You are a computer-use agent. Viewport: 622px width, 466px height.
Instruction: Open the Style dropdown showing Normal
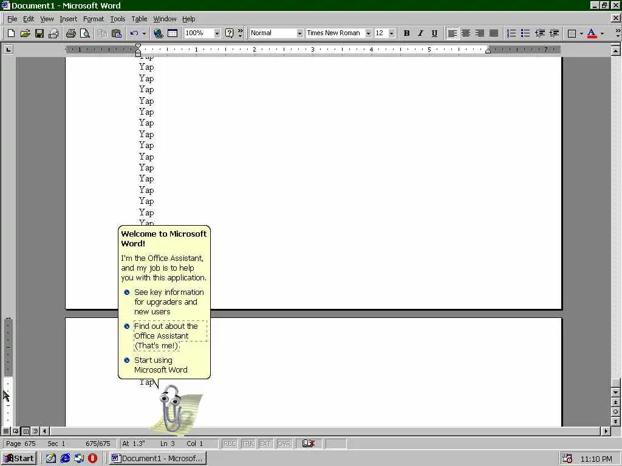tap(299, 33)
